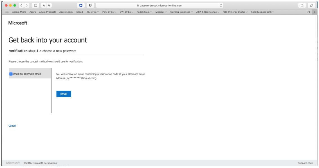319x168 pixels.
Task: Show the tab overview button
Action: tap(311, 6)
